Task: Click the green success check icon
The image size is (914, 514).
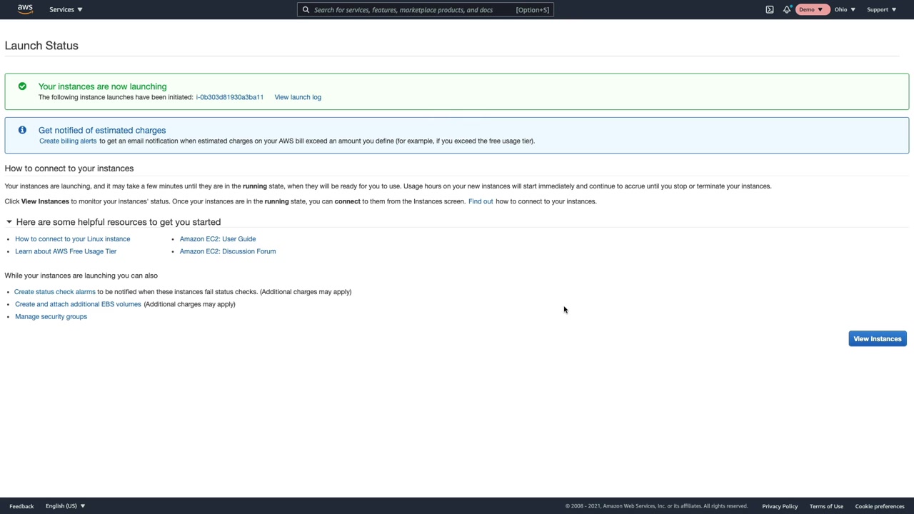Action: pos(22,86)
